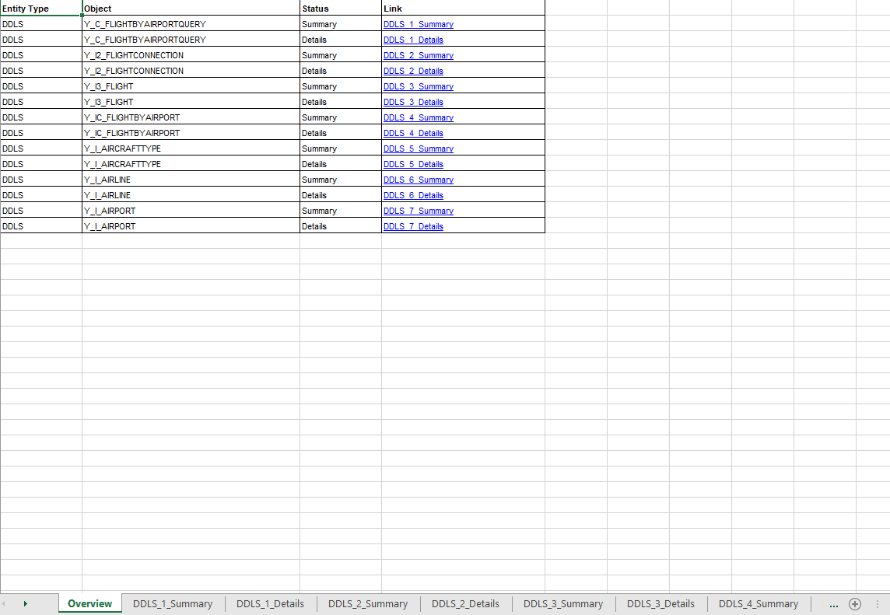This screenshot has width=890, height=615.
Task: Open the DDLS_1_Details sheet tab
Action: (x=270, y=603)
